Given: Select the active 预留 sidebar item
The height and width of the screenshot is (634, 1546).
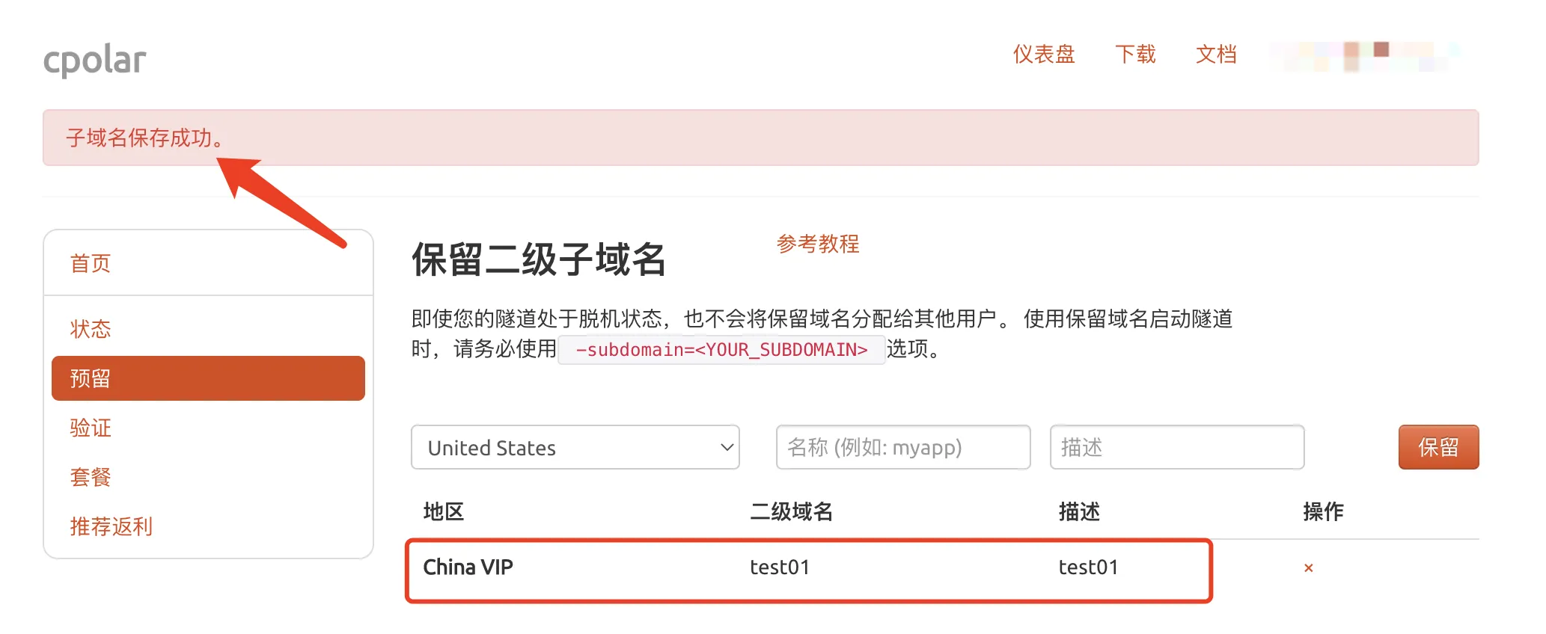Looking at the screenshot, I should click(208, 378).
